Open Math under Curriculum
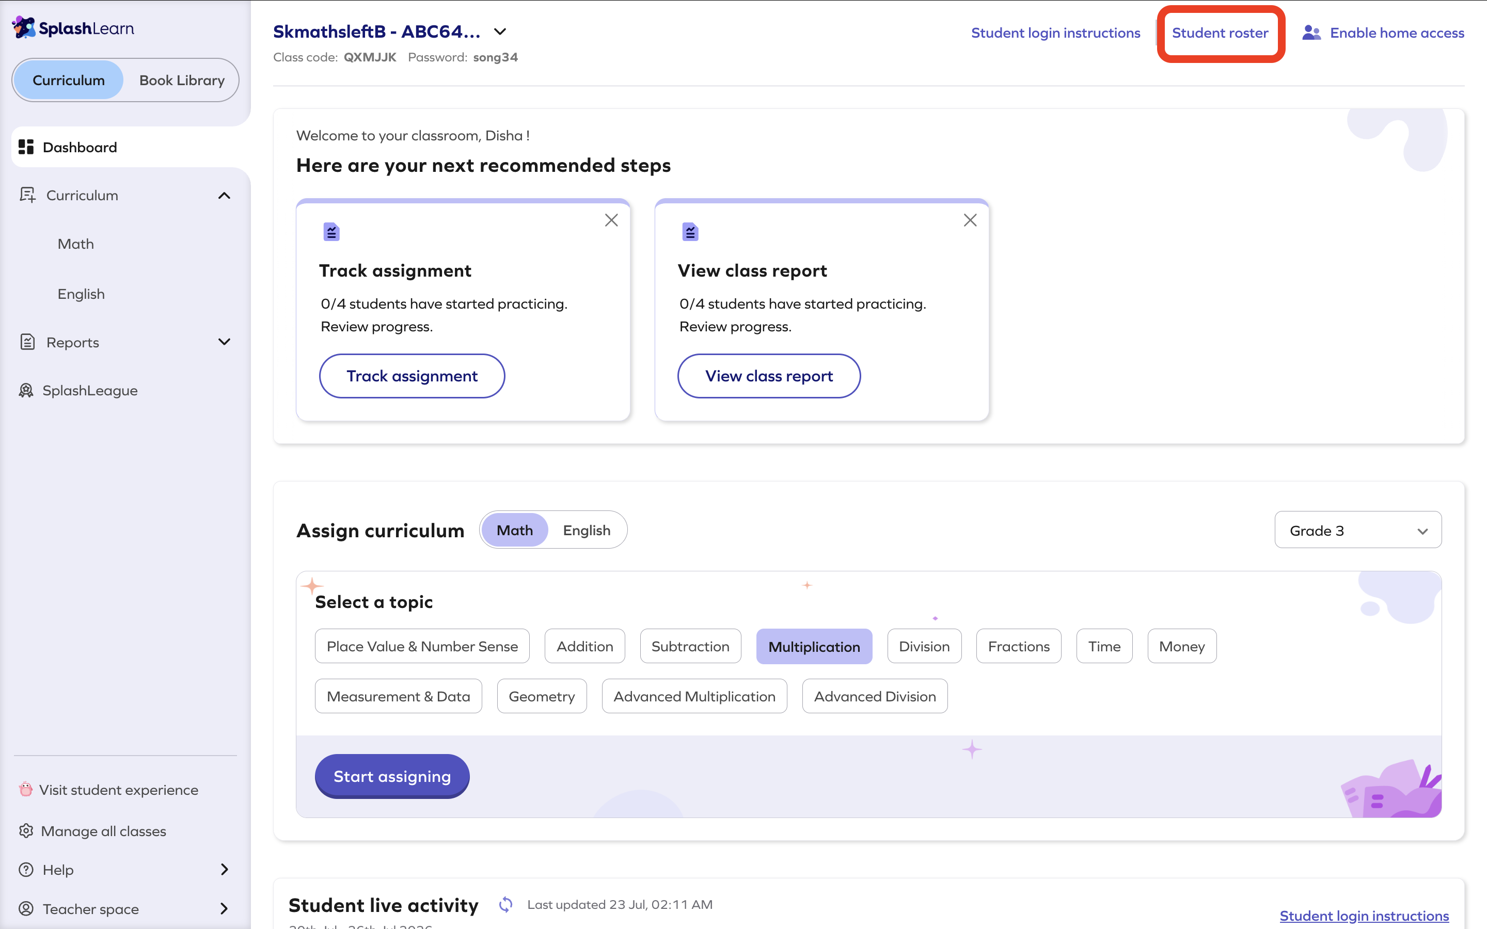1487x929 pixels. pos(75,244)
